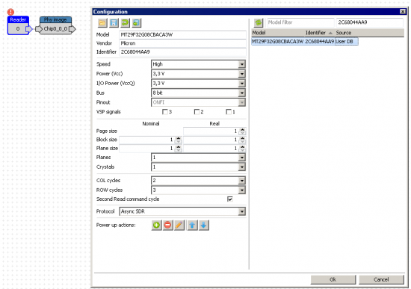
Task: Click the identifier filter field 2C68044AA9
Action: click(x=370, y=22)
